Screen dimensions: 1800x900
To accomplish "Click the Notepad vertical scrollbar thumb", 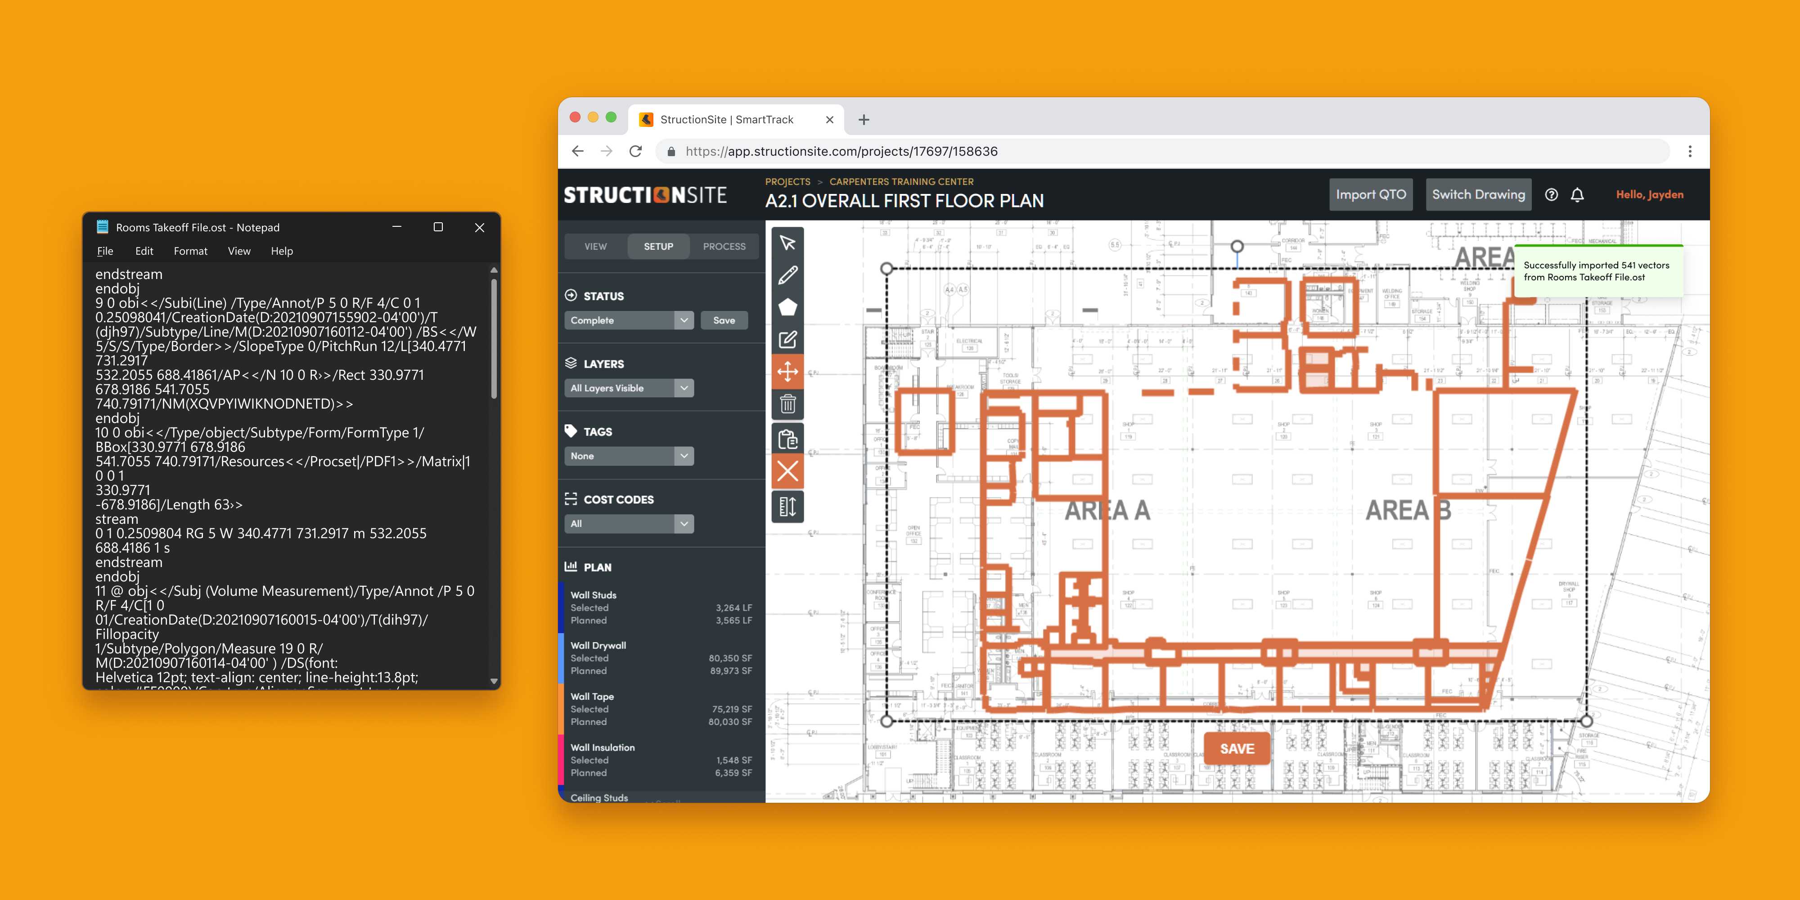I will pyautogui.click(x=494, y=339).
